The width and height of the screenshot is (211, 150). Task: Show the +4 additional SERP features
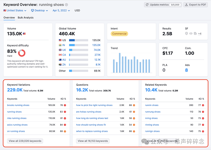click(200, 34)
